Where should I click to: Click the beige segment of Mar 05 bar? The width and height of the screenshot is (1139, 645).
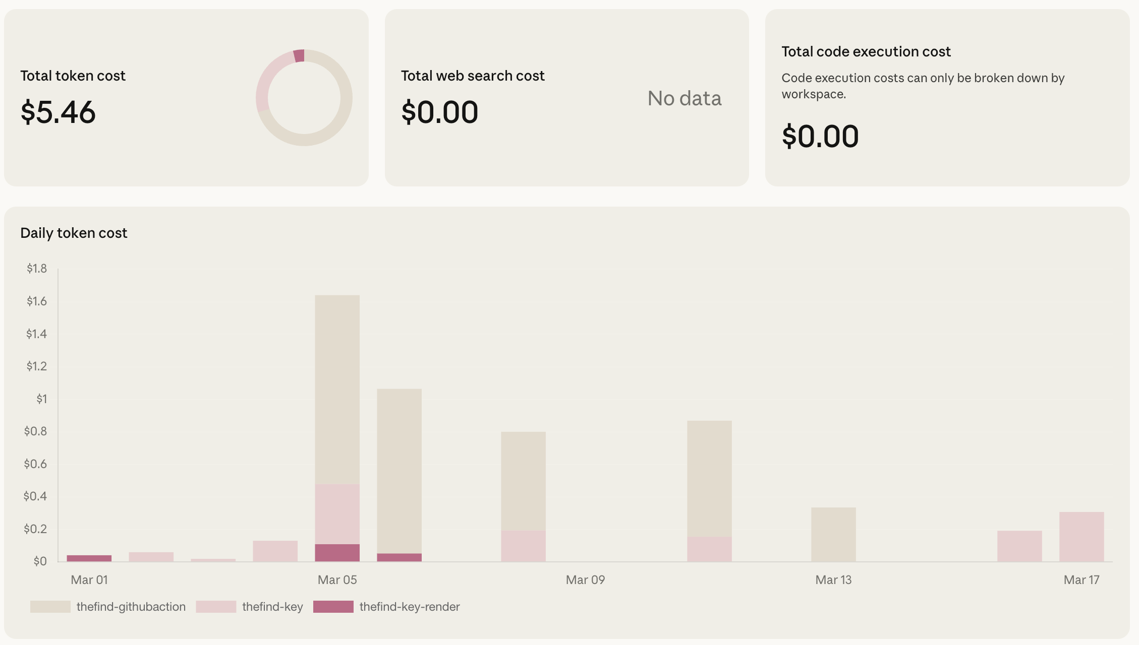click(337, 389)
